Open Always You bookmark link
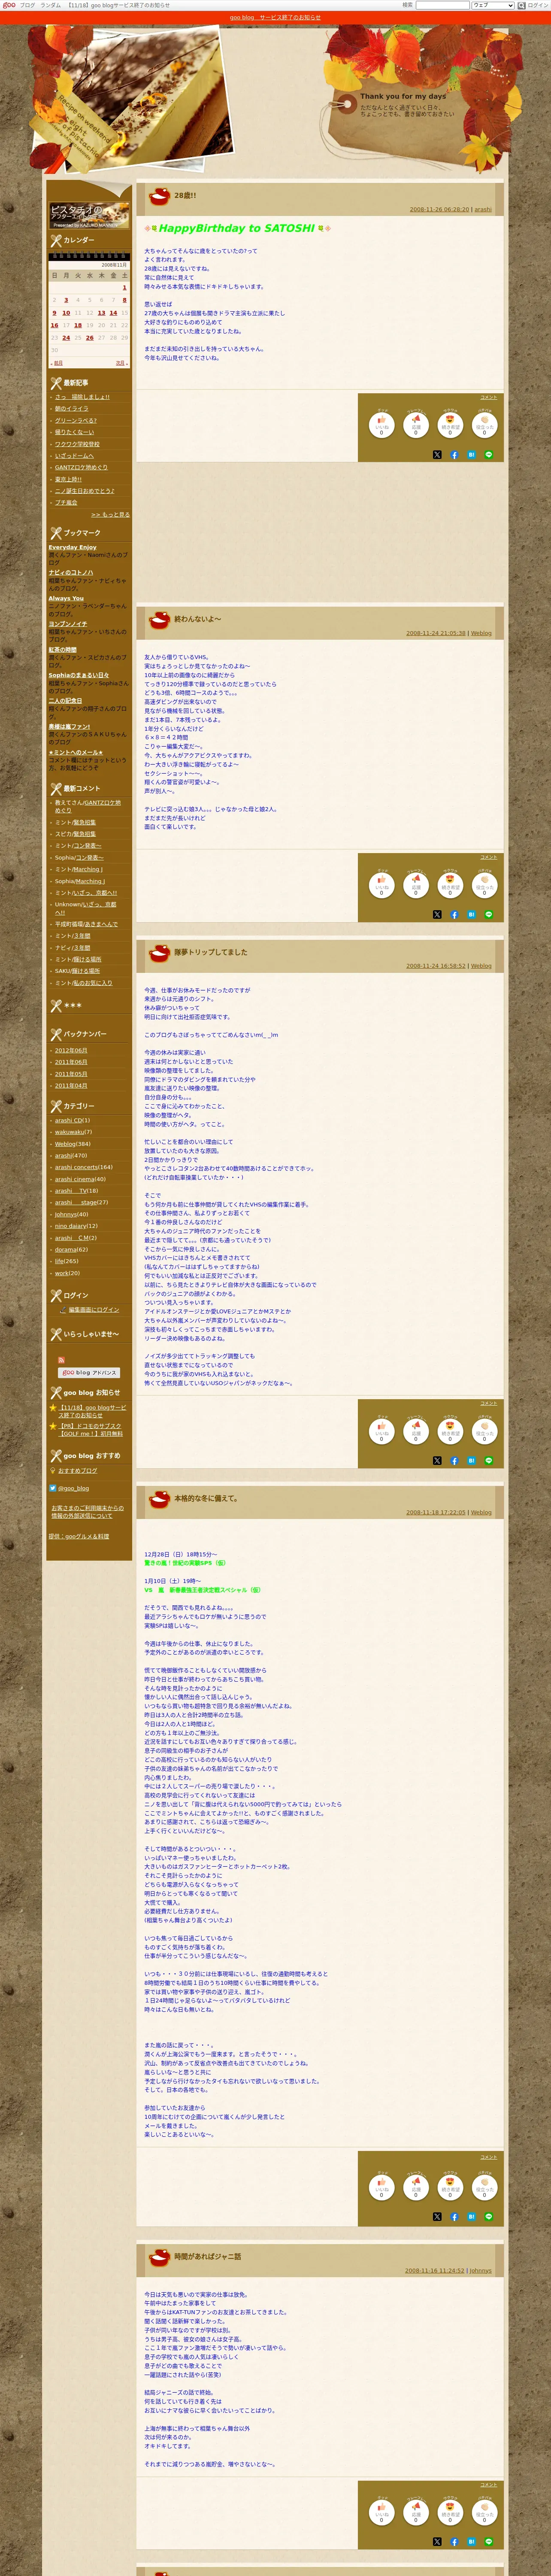The width and height of the screenshot is (551, 2576). (x=66, y=598)
